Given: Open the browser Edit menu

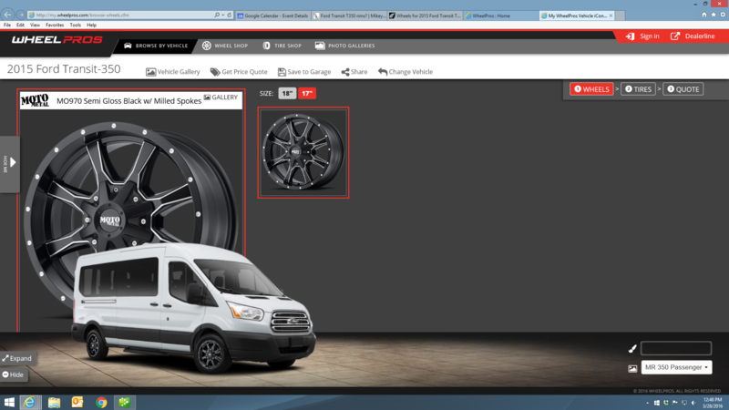Looking at the screenshot, I should [20, 26].
